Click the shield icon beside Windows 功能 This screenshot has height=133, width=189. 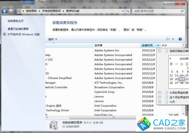[x=4, y=34]
